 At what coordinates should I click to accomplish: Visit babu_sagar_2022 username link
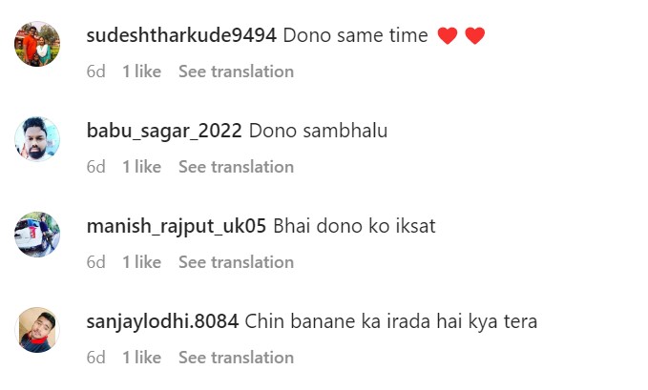[x=164, y=132]
